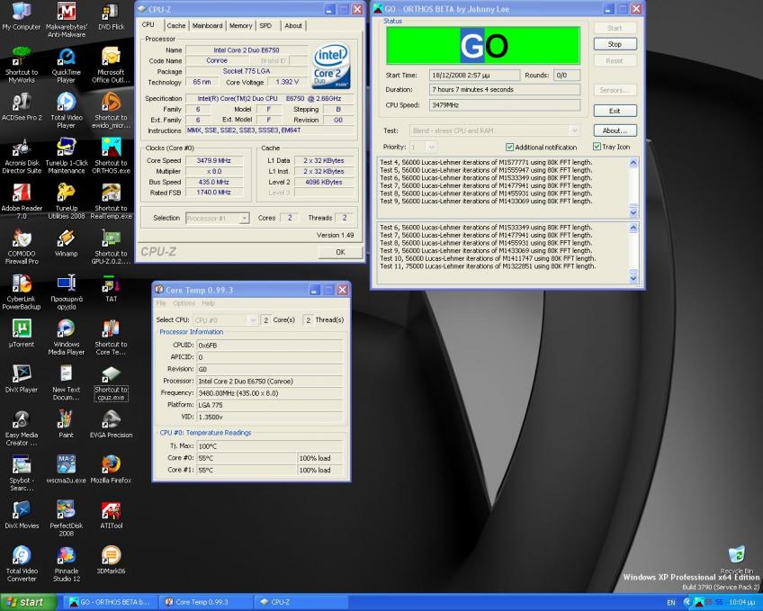Open the Priority dropdown in ORTHOS

432,147
